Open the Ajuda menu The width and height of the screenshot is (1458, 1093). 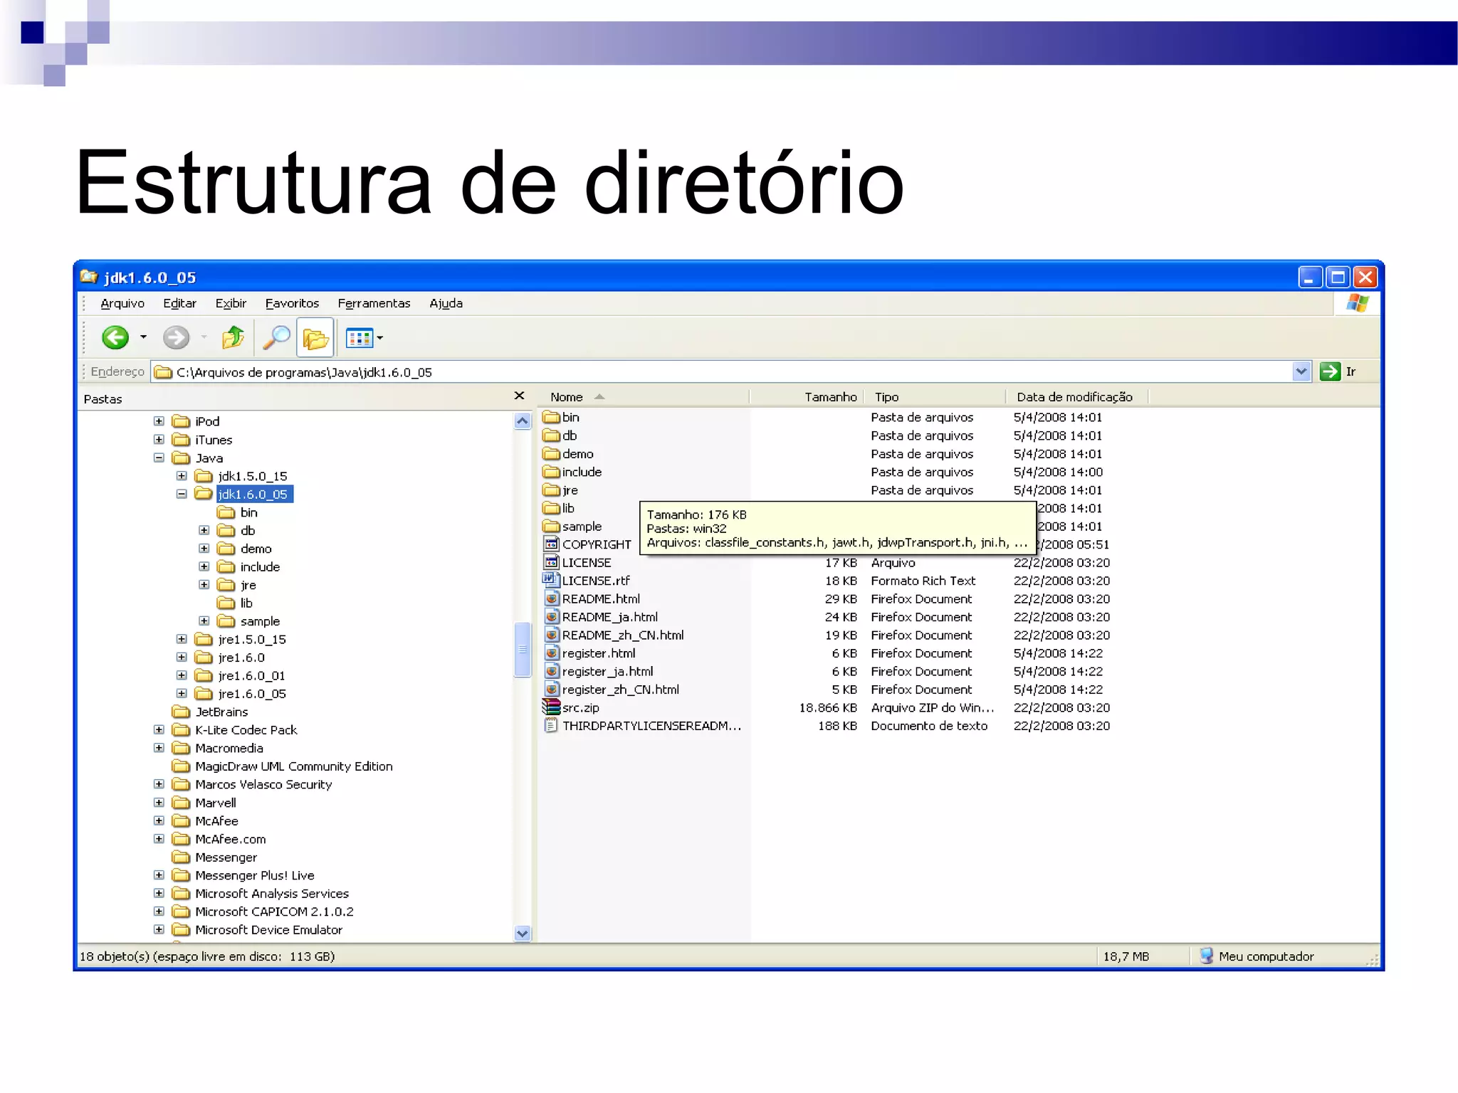tap(446, 303)
